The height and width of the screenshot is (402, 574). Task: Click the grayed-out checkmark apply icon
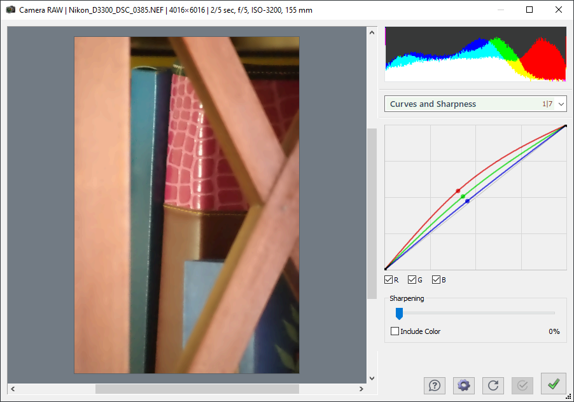(523, 385)
